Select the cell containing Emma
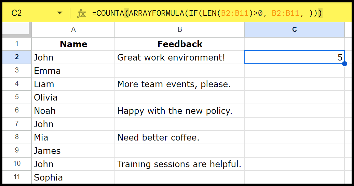Viewport: 354px width, 186px height. [73, 70]
